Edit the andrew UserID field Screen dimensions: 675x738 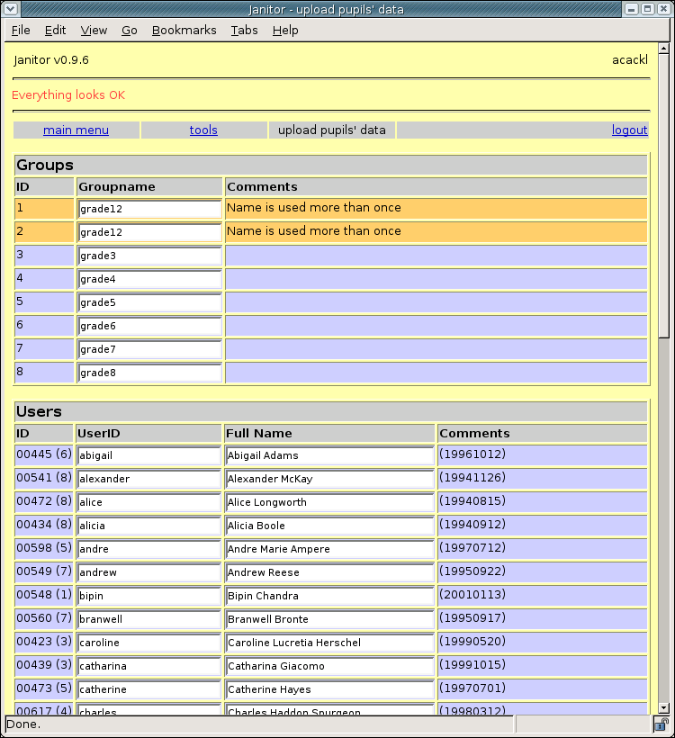148,572
